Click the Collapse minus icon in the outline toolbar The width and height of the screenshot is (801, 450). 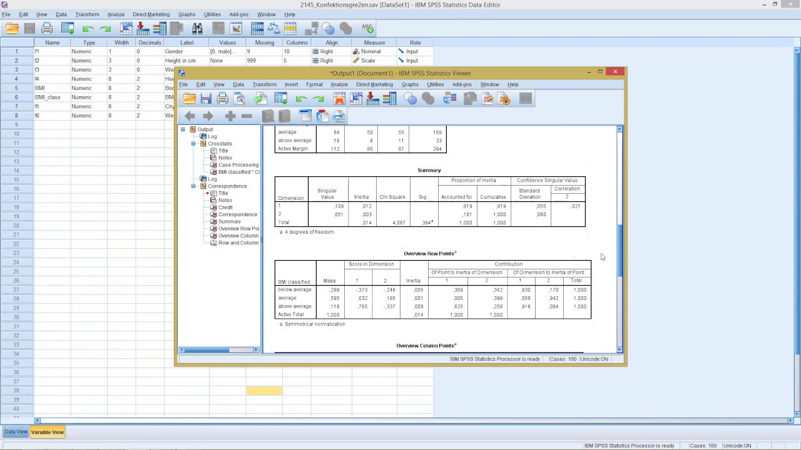pos(247,116)
